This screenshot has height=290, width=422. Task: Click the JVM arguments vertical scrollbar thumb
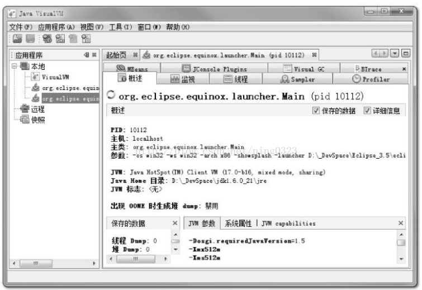[401, 243]
